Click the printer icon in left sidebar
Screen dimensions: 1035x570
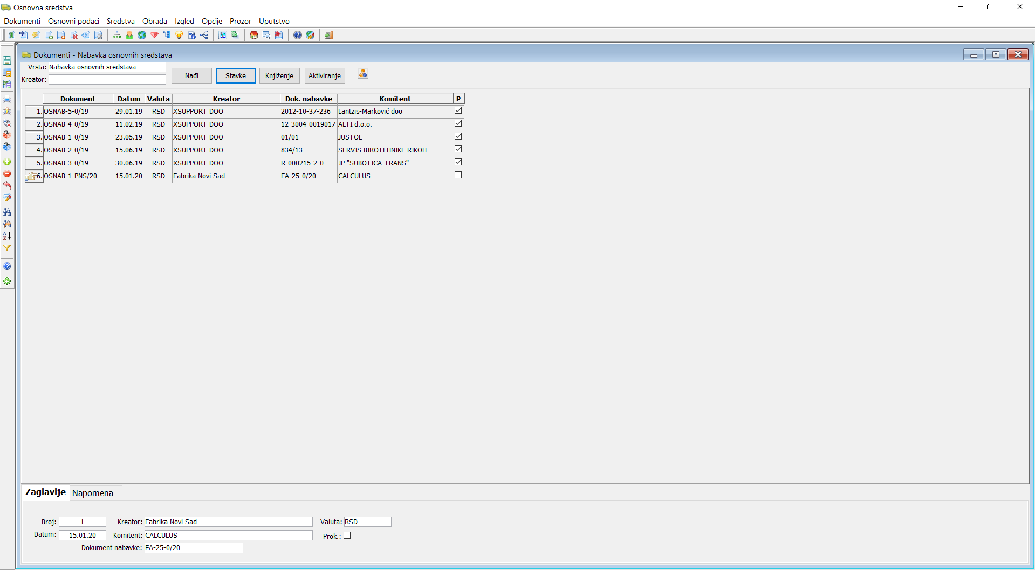click(7, 99)
